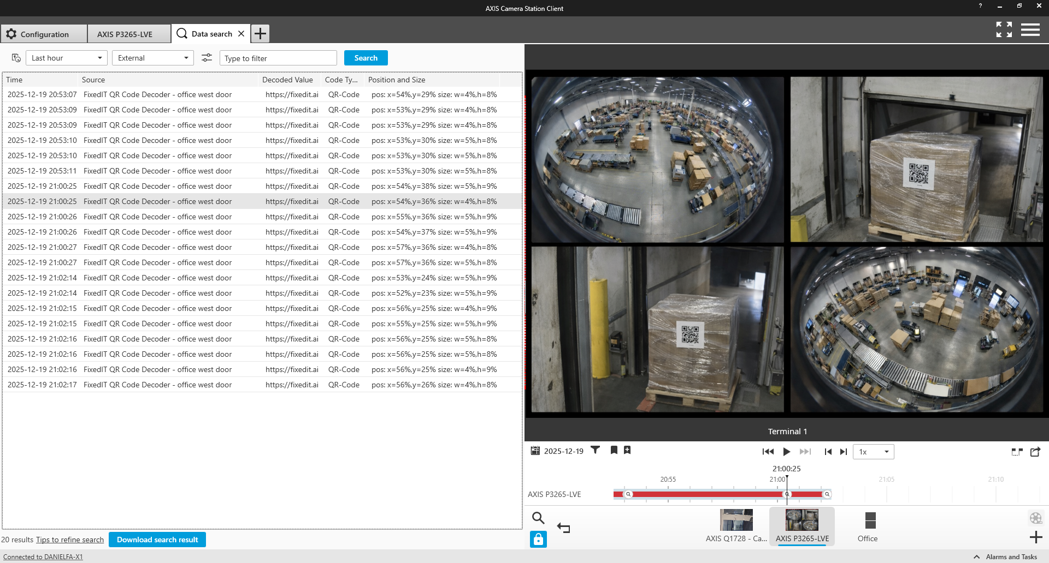Open the calendar date picker icon
Image resolution: width=1049 pixels, height=563 pixels.
[535, 451]
